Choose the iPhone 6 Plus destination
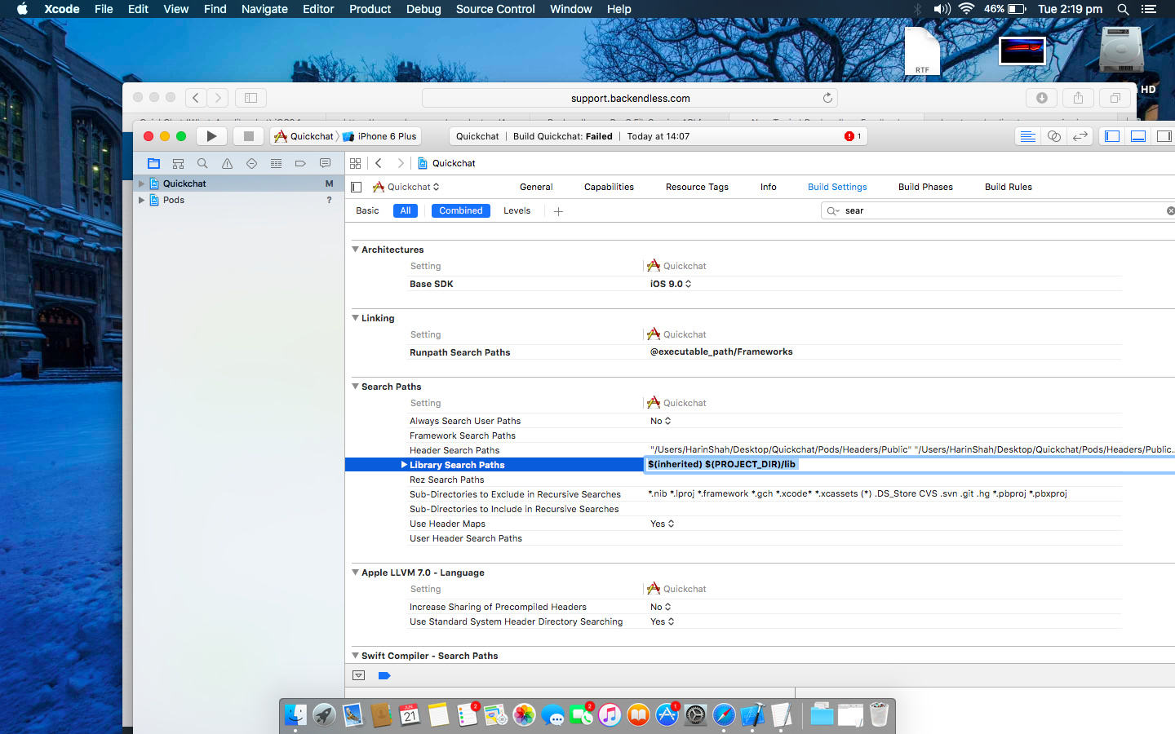The width and height of the screenshot is (1175, 734). tap(380, 136)
